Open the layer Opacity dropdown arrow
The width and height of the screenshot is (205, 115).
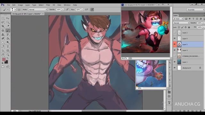pos(204,23)
